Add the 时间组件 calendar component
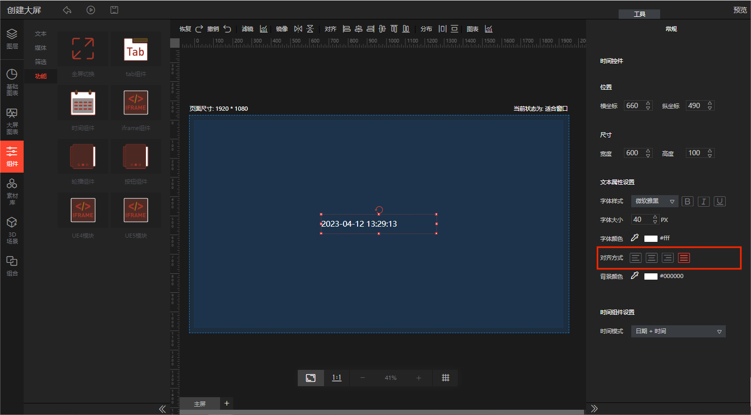This screenshot has width=751, height=415. click(x=83, y=103)
